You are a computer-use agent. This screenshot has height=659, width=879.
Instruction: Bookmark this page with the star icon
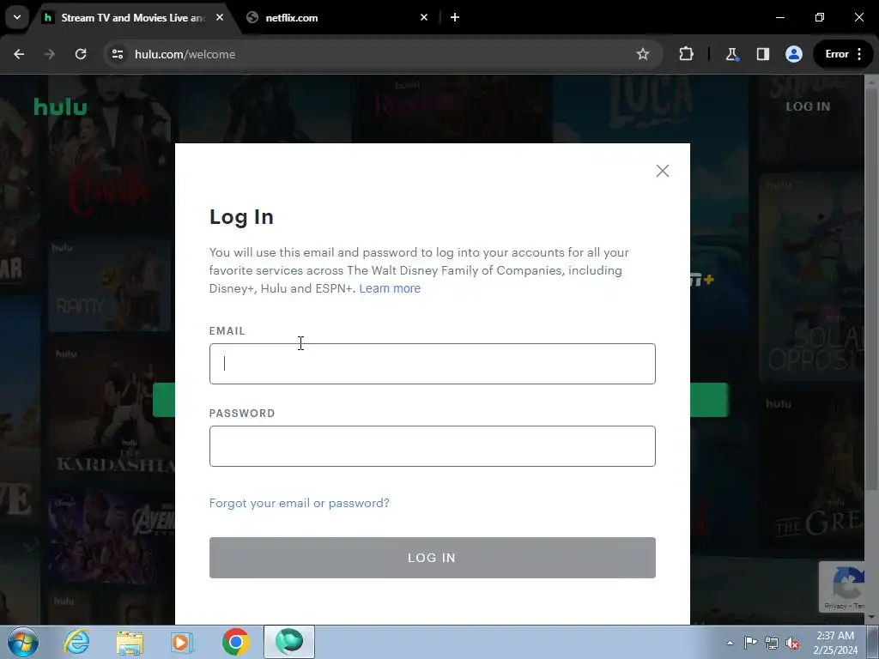[x=642, y=54]
